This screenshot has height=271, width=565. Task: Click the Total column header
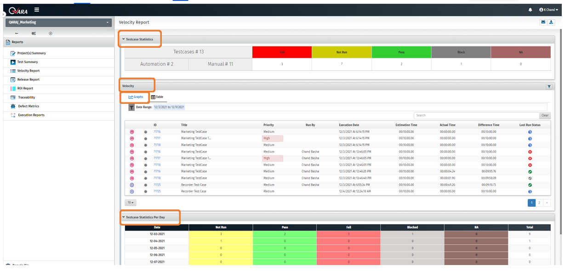529,227
